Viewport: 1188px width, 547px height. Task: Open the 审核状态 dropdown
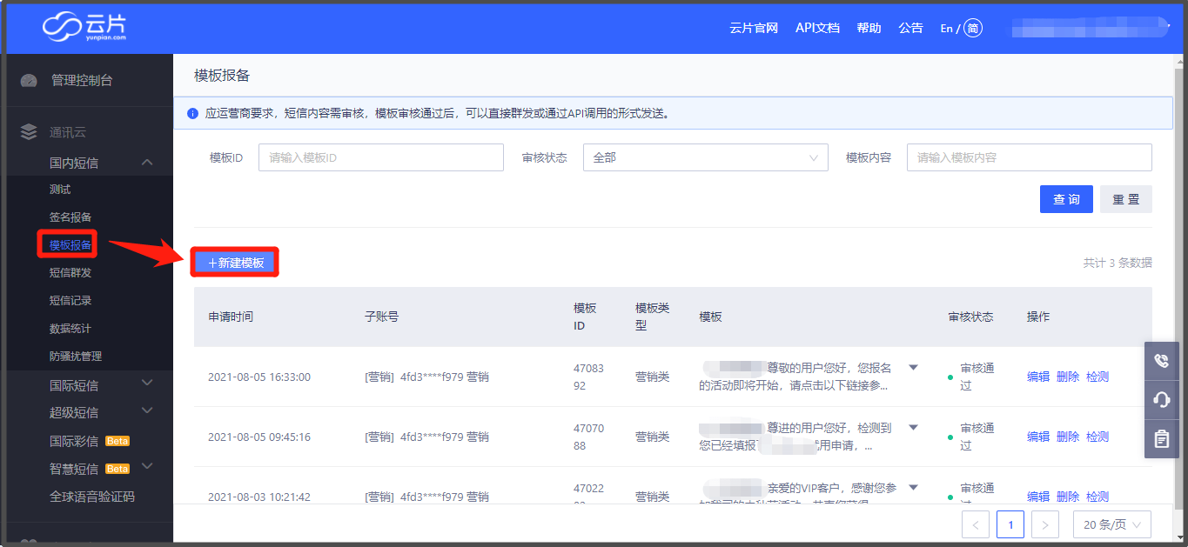coord(705,157)
